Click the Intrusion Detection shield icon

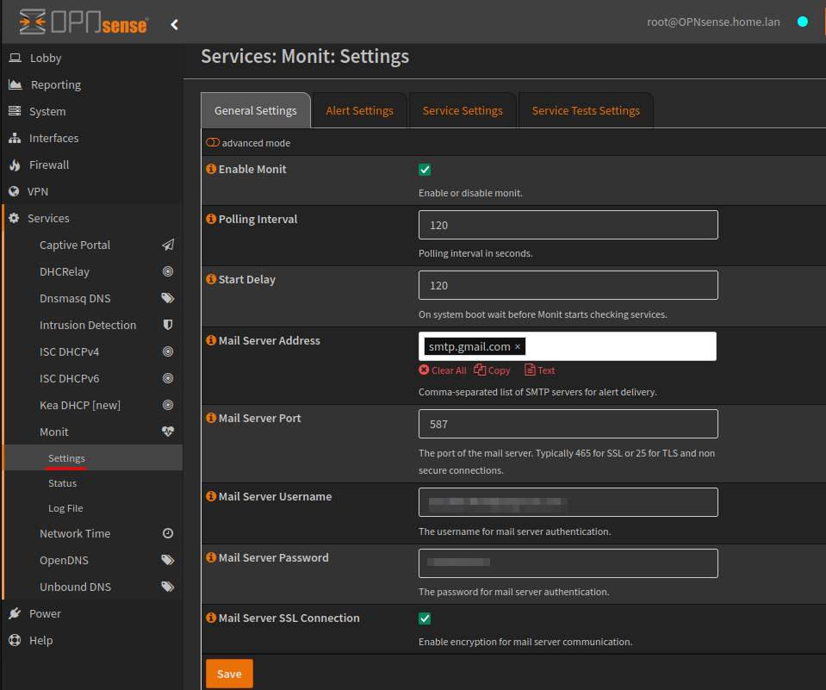click(x=167, y=325)
